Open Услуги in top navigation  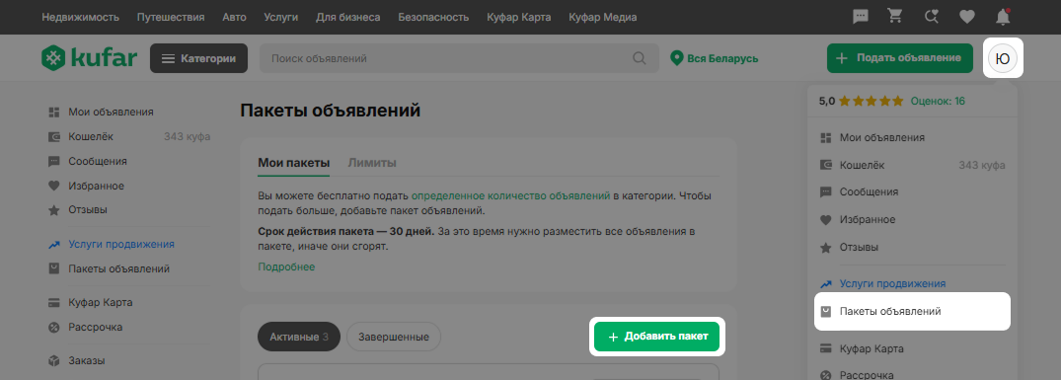(x=281, y=17)
